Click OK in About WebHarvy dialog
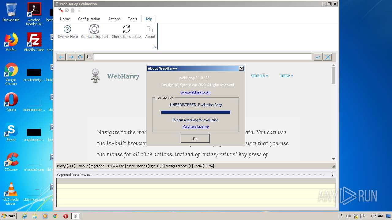The image size is (392, 220). pos(195,138)
